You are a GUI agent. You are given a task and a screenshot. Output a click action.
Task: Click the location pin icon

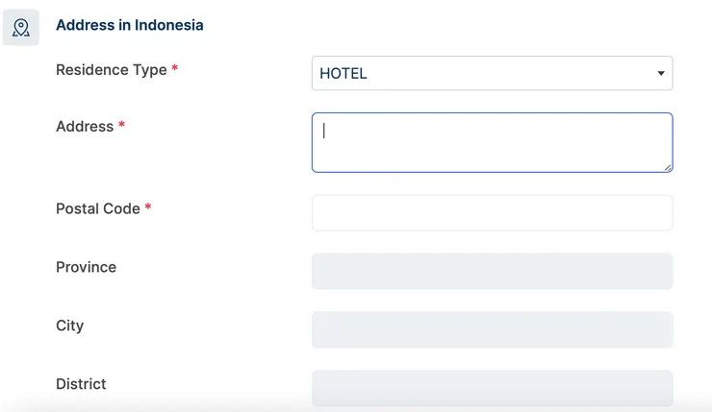coord(21,27)
